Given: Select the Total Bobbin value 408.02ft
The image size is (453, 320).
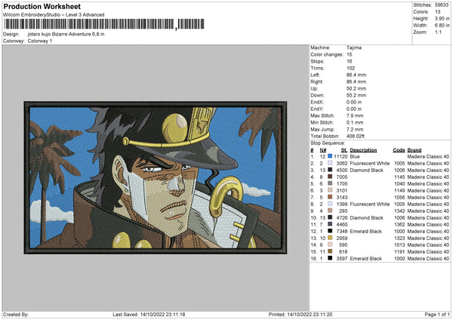Looking at the screenshot, I should coord(356,136).
